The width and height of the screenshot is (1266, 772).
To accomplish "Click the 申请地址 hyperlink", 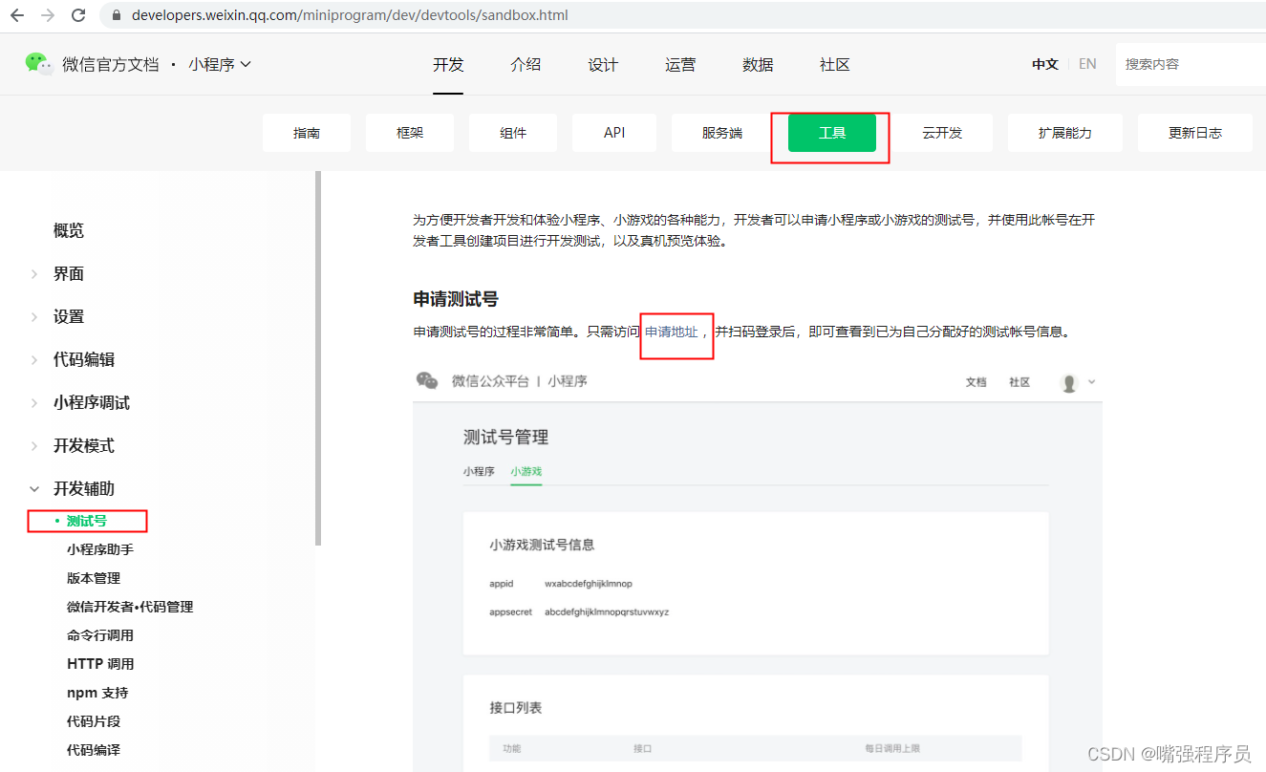I will click(672, 332).
